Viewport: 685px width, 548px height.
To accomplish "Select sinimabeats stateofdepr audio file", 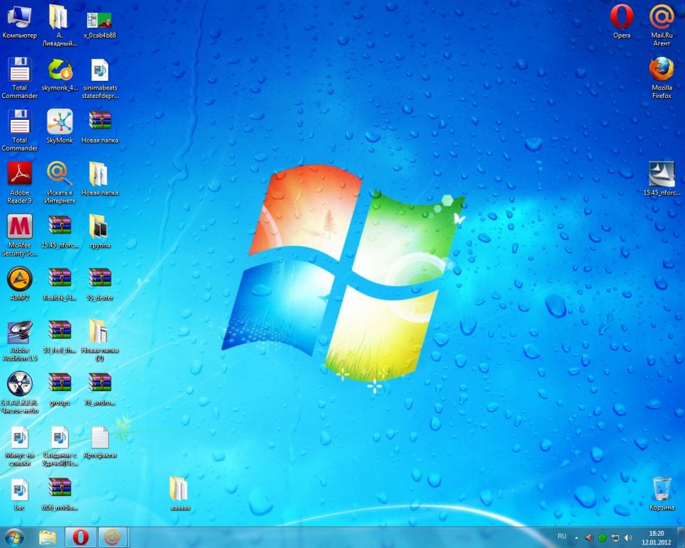I will click(99, 79).
